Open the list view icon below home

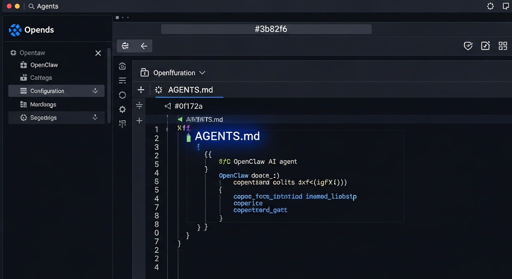(122, 80)
